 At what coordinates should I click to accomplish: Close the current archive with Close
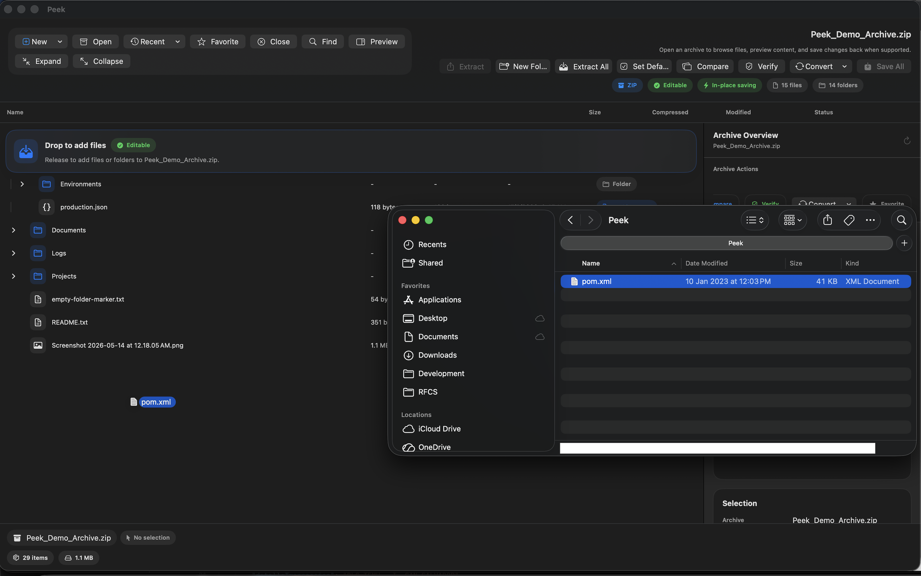pyautogui.click(x=273, y=42)
